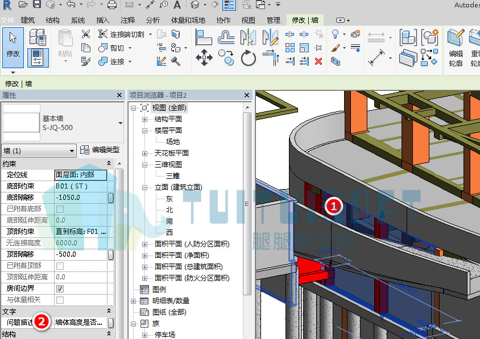Viewport: 480px width, 339px height.
Task: Select the Rotate tool
Action: point(249,58)
